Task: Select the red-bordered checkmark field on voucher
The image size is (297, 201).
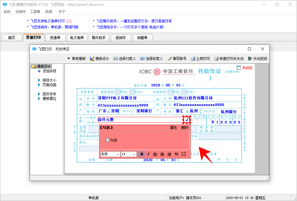Action: click(187, 119)
